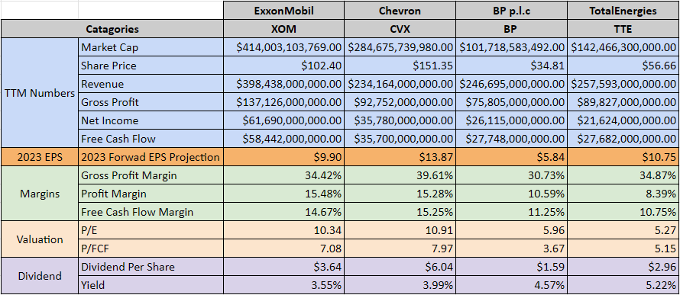The image size is (680, 295).
Task: Select ExxonMobil market cap value cell
Action: (x=284, y=47)
